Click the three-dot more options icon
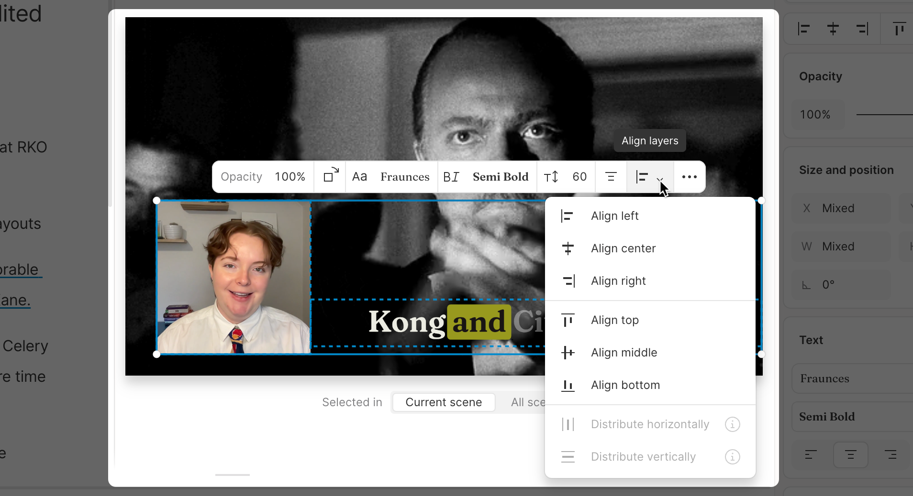This screenshot has width=913, height=496. click(x=689, y=177)
